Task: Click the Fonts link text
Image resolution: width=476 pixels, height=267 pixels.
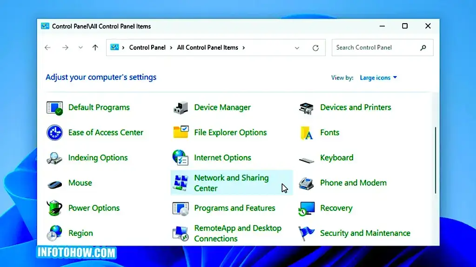Action: coord(330,132)
